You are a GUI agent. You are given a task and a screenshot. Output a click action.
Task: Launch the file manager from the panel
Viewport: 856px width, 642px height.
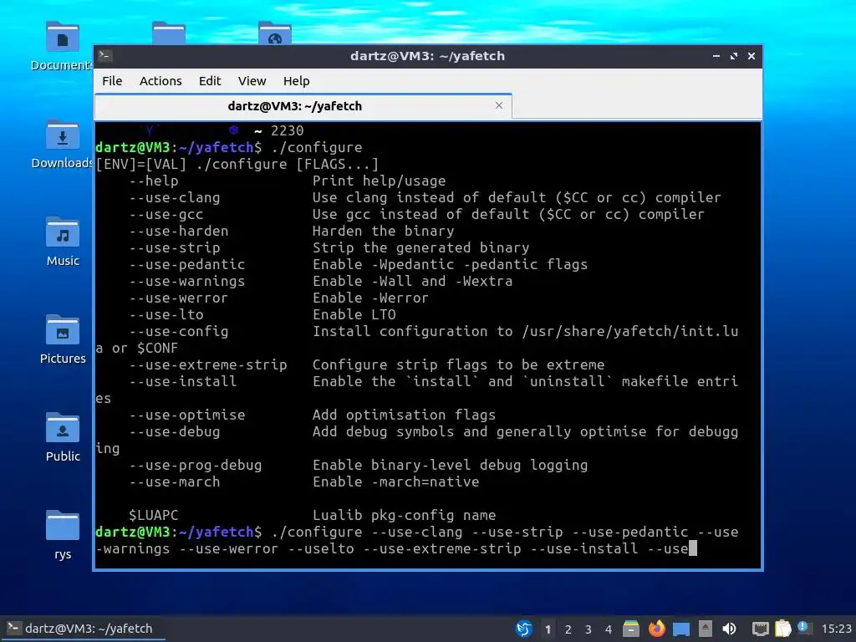click(631, 629)
